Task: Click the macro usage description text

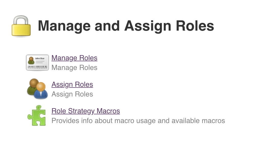Action: point(138,120)
